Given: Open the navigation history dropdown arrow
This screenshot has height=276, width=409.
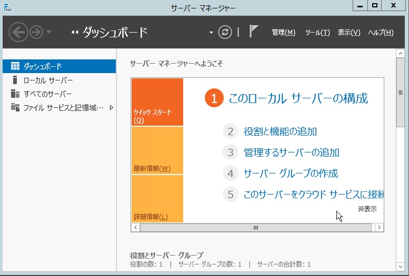Looking at the screenshot, I should pos(49,33).
